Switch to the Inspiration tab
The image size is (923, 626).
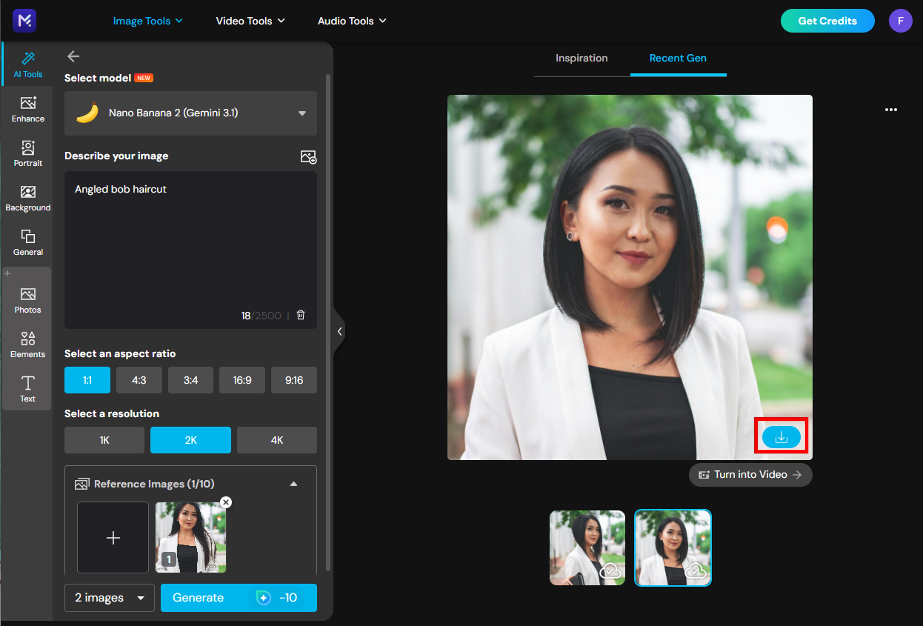click(x=581, y=58)
